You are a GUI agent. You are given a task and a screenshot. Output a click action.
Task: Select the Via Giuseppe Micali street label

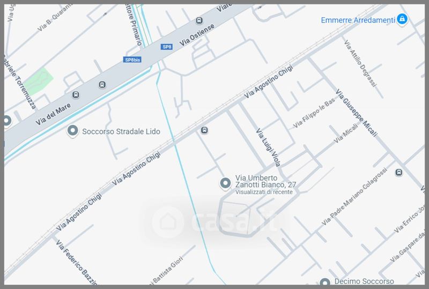point(357,113)
